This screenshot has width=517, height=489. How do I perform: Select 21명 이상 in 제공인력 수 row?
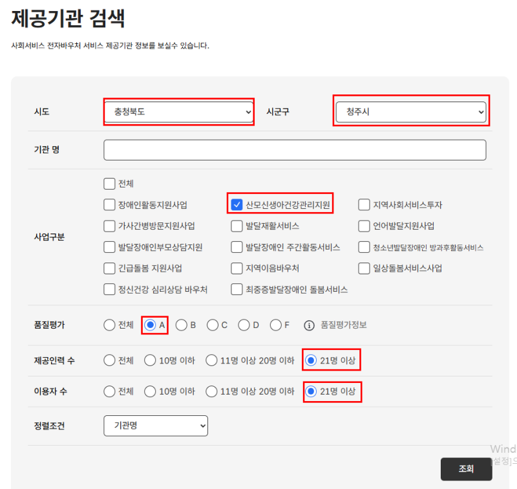[x=311, y=360]
